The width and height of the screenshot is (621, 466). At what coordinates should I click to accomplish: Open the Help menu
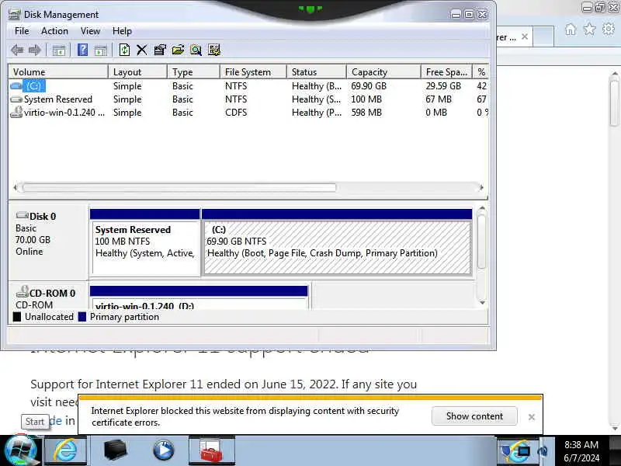coord(122,31)
